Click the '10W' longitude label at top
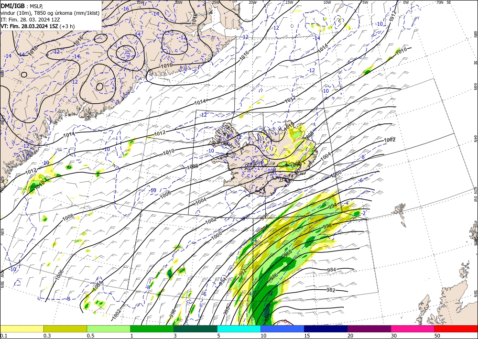 (327, 2)
